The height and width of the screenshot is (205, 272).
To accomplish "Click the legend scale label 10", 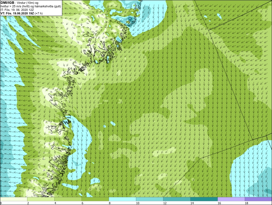I will tap(138, 203).
